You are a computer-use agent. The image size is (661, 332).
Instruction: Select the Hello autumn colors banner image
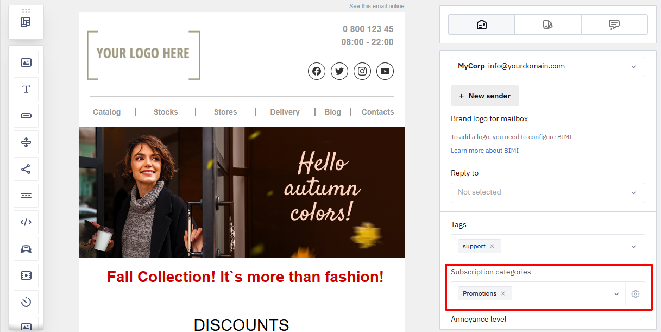(242, 192)
